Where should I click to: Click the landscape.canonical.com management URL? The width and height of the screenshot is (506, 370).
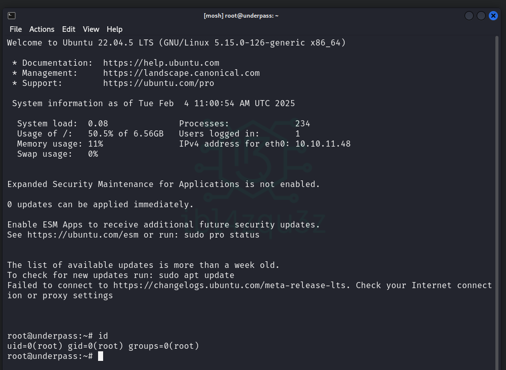pyautogui.click(x=181, y=73)
